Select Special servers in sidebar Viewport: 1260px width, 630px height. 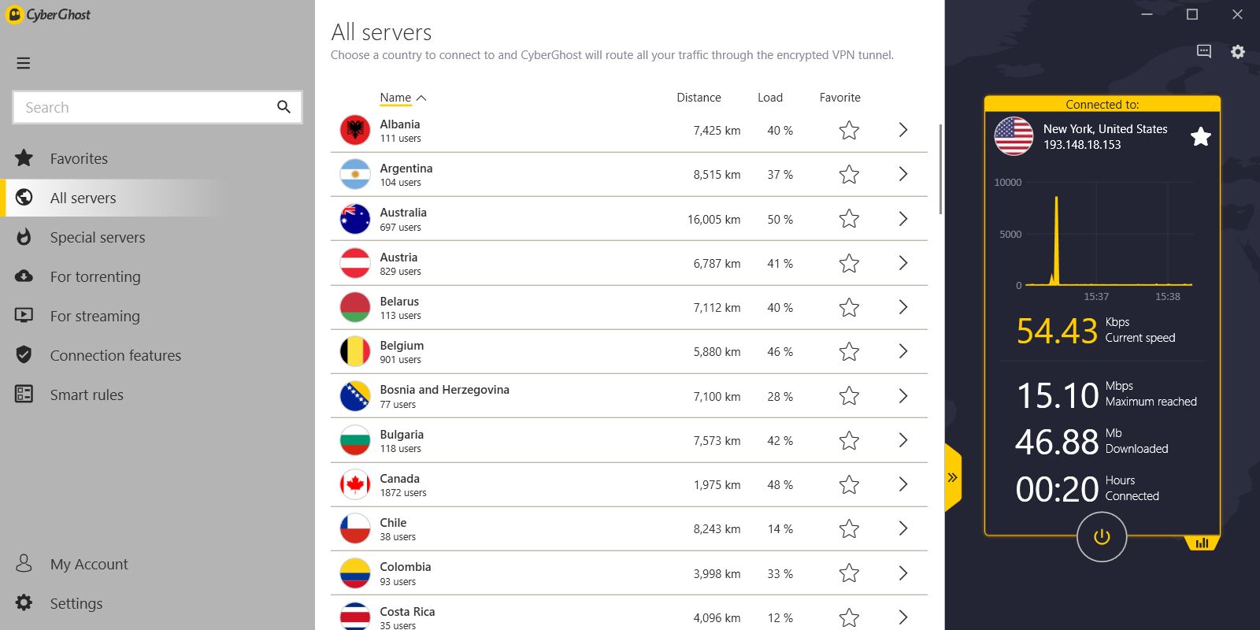tap(97, 237)
